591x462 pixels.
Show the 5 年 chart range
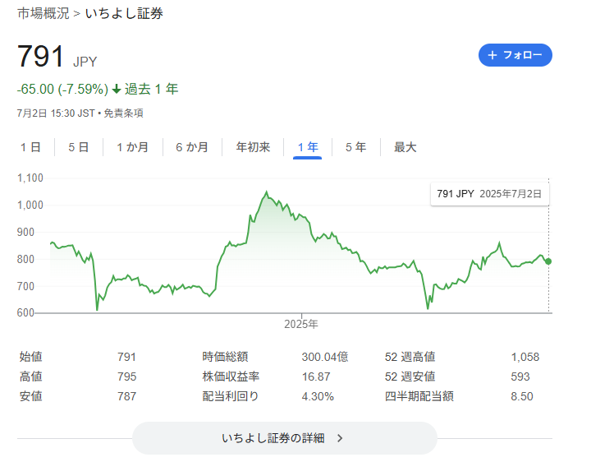355,147
